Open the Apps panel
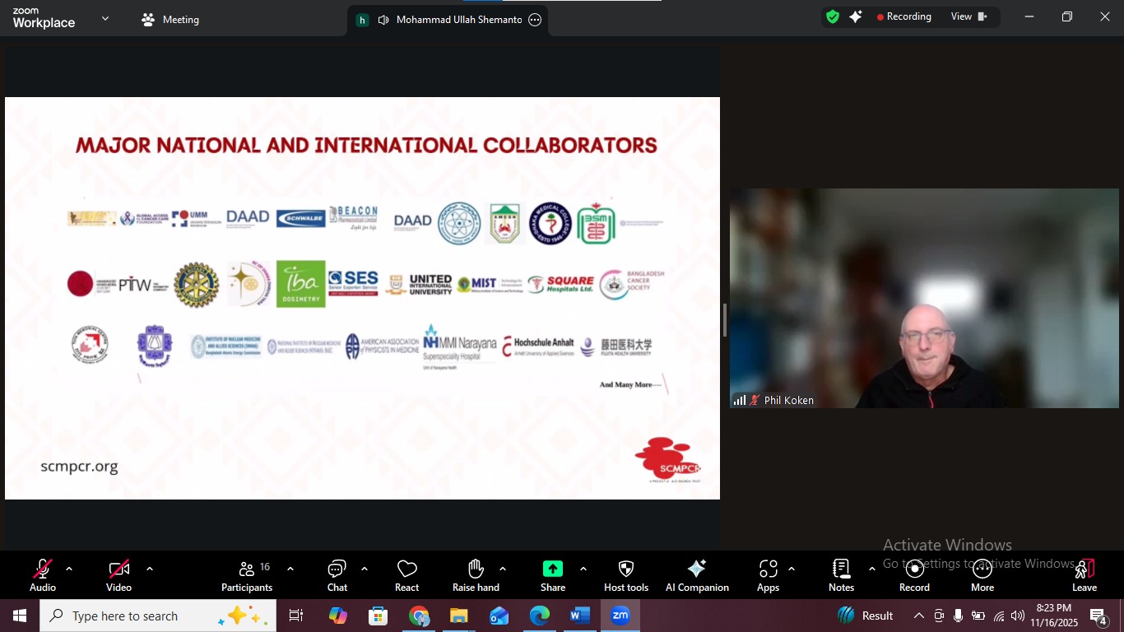 (768, 575)
